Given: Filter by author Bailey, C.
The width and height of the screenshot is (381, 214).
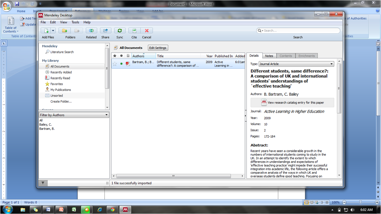Looking at the screenshot, I should click(x=46, y=125).
